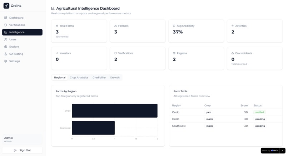Click the sprout icon on Total Farms card
The width and height of the screenshot is (288, 156).
[57, 26]
